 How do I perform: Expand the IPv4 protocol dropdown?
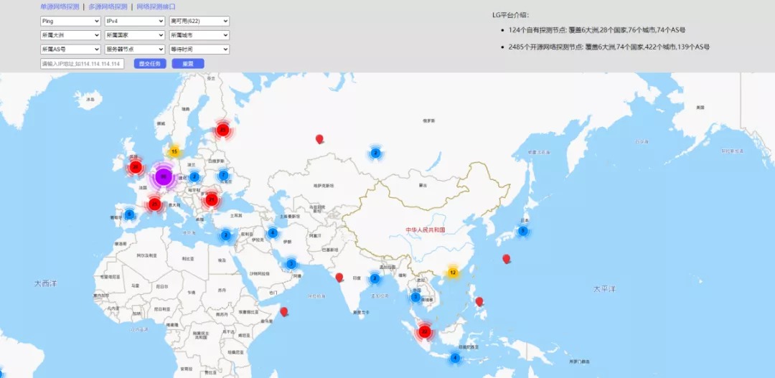coord(135,22)
